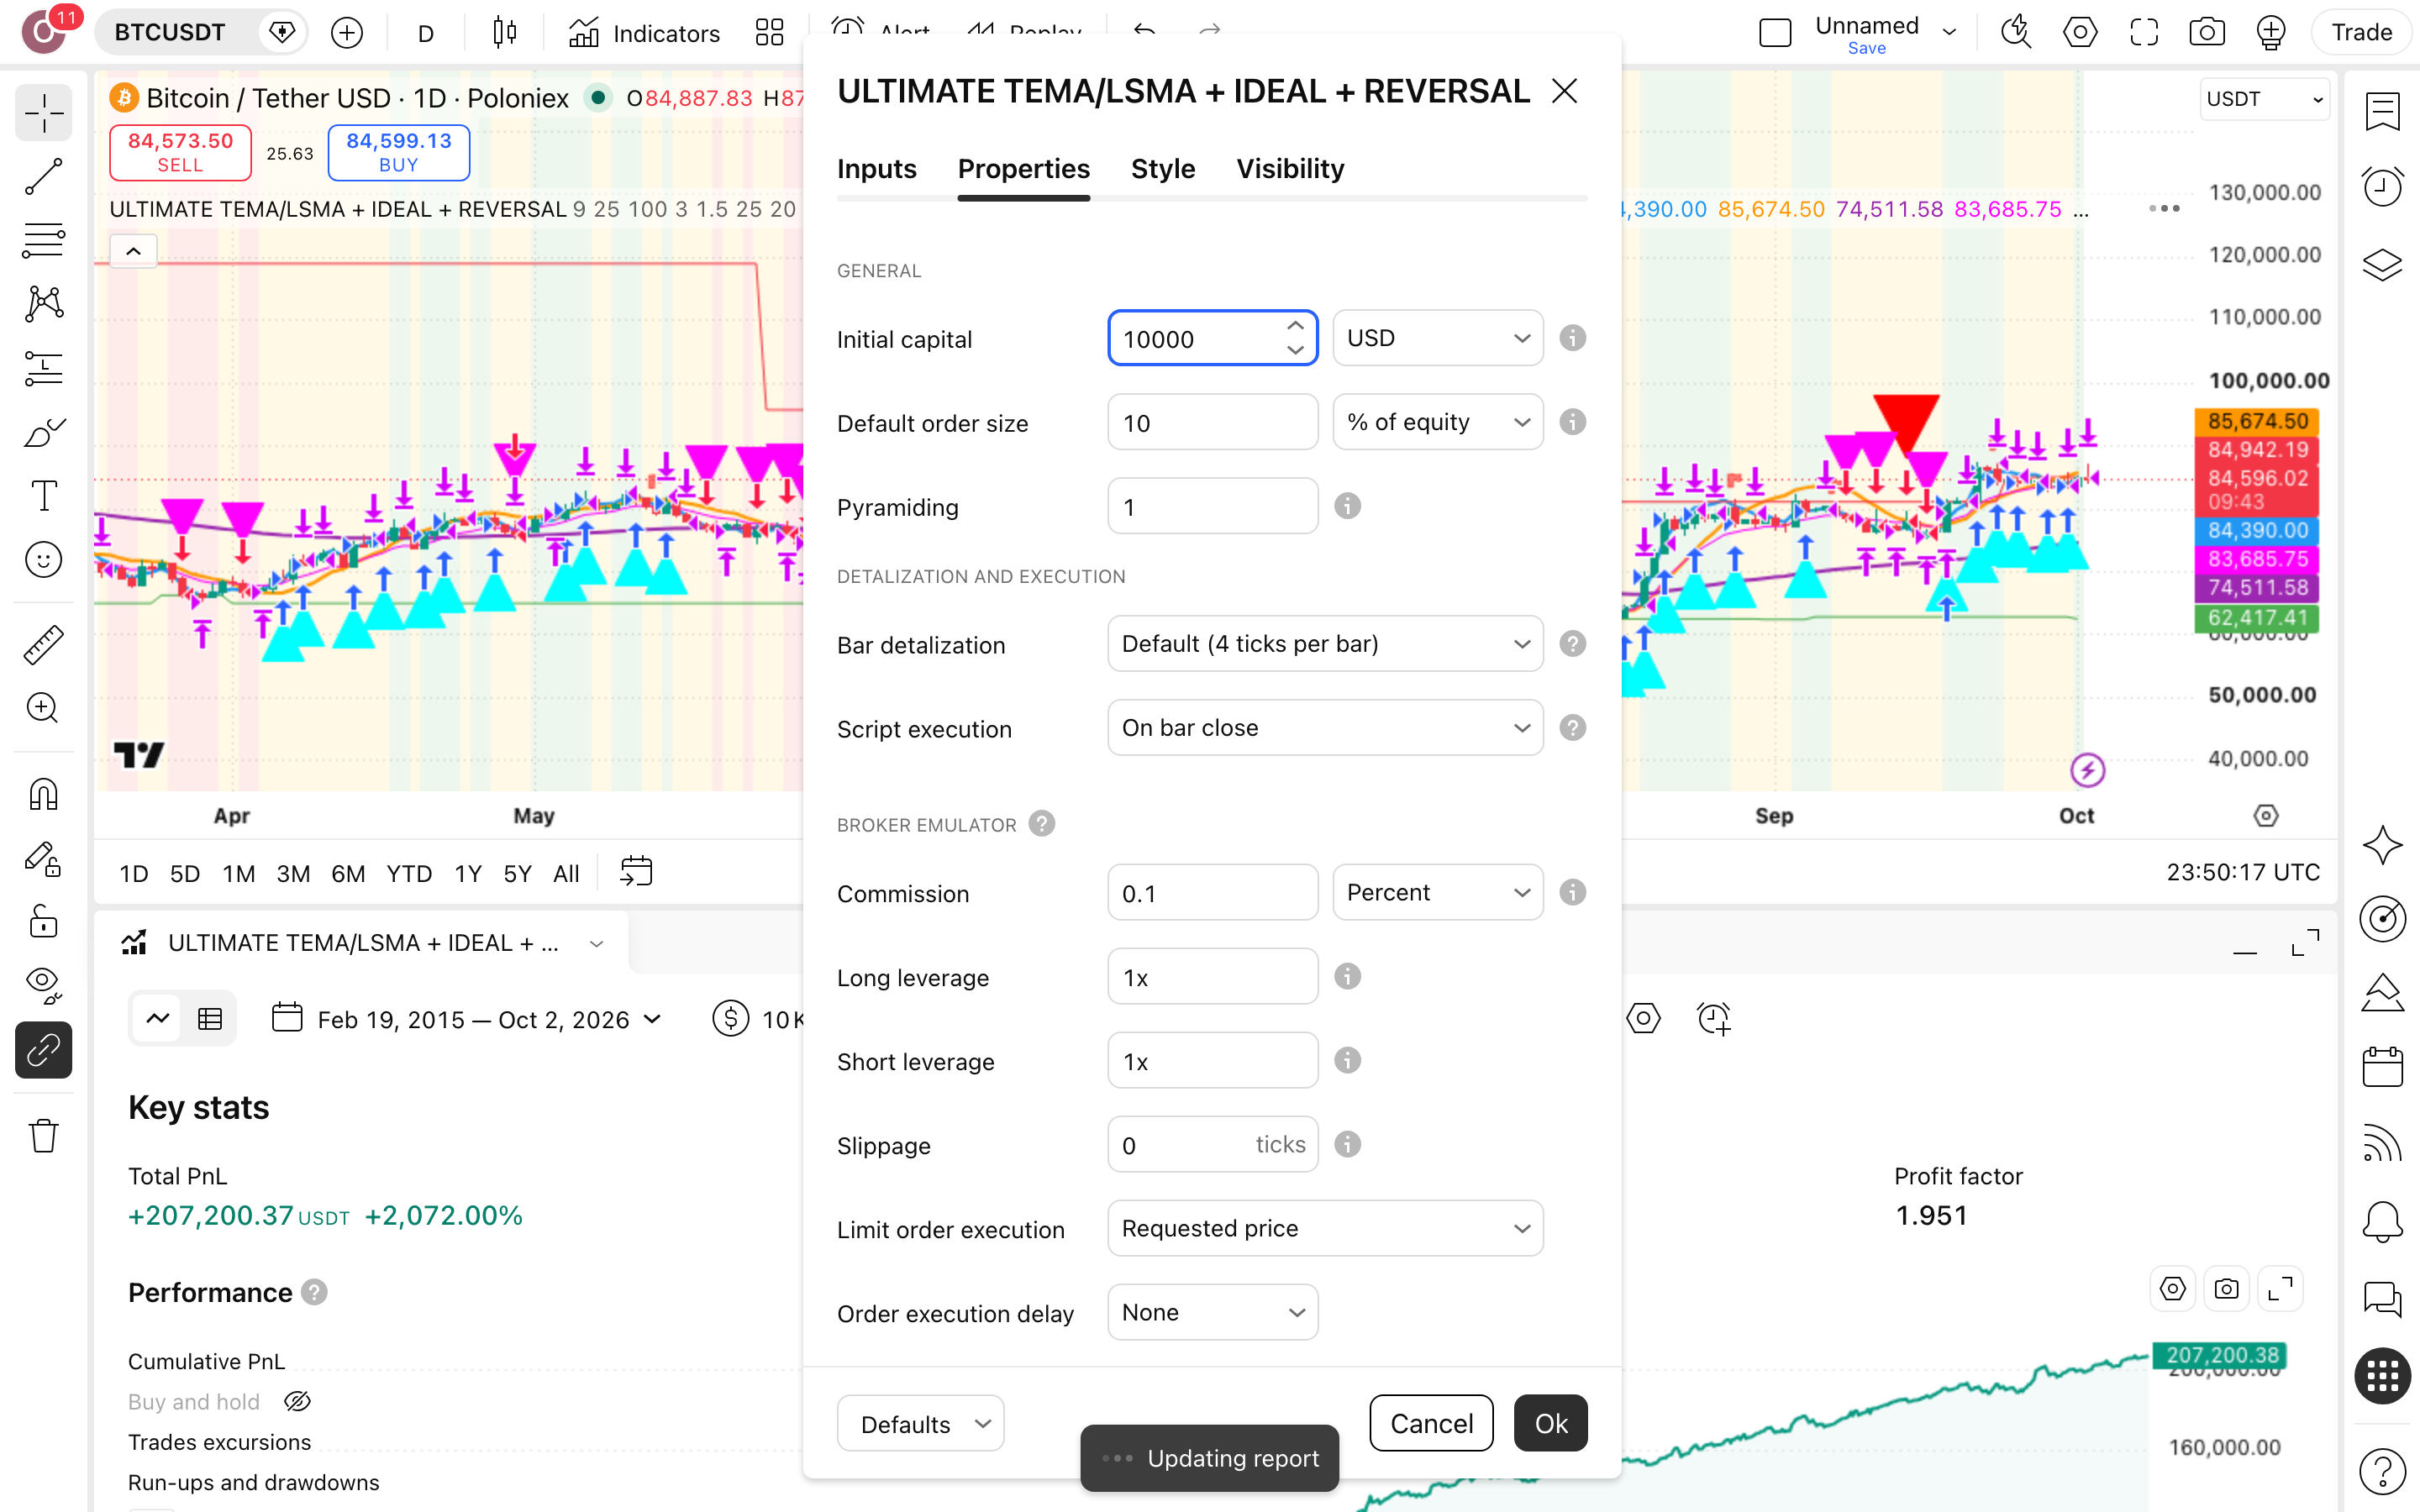Select the ruler measure tool
This screenshot has height=1512, width=2420.
43,645
